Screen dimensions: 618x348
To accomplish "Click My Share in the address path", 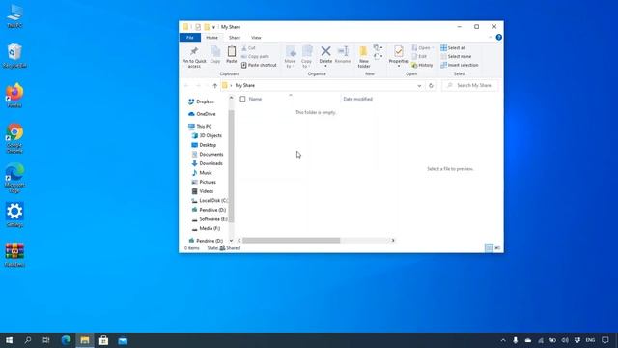I will pyautogui.click(x=244, y=86).
